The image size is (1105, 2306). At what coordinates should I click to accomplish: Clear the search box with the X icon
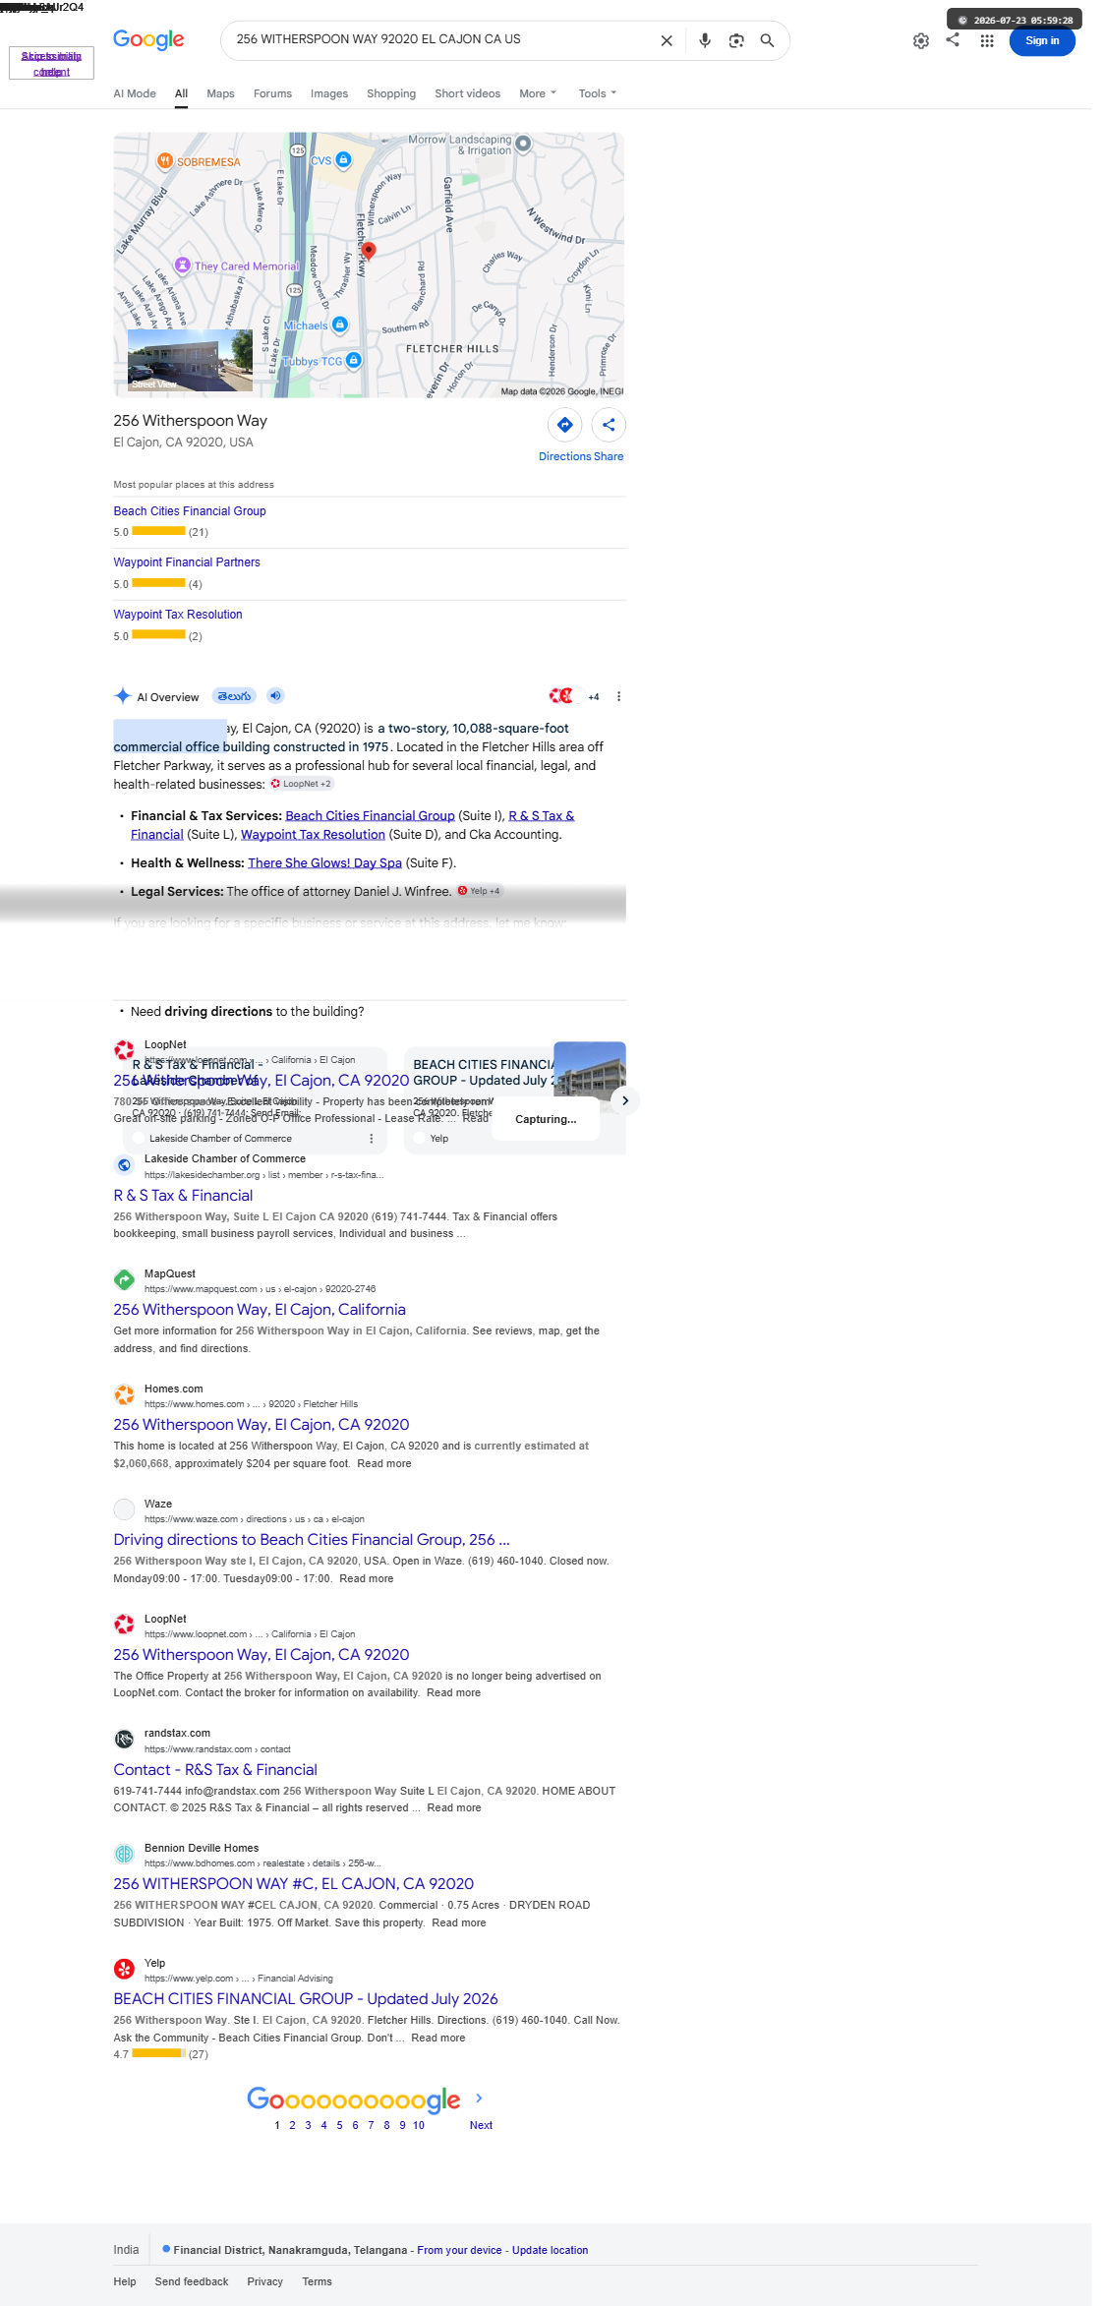click(x=667, y=40)
